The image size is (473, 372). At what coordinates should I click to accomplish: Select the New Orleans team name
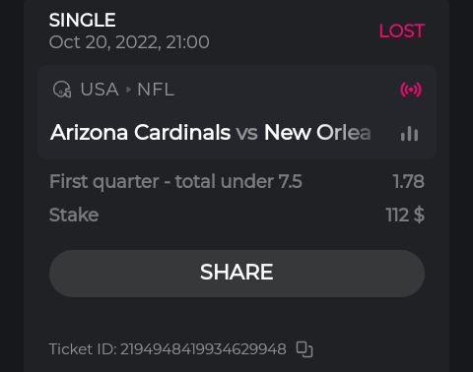tap(317, 133)
